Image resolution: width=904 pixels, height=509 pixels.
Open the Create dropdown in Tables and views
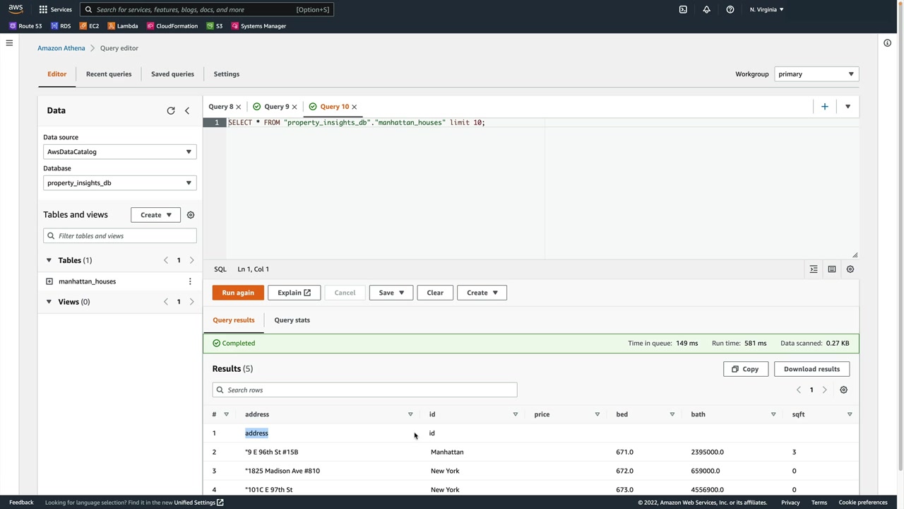(x=155, y=215)
